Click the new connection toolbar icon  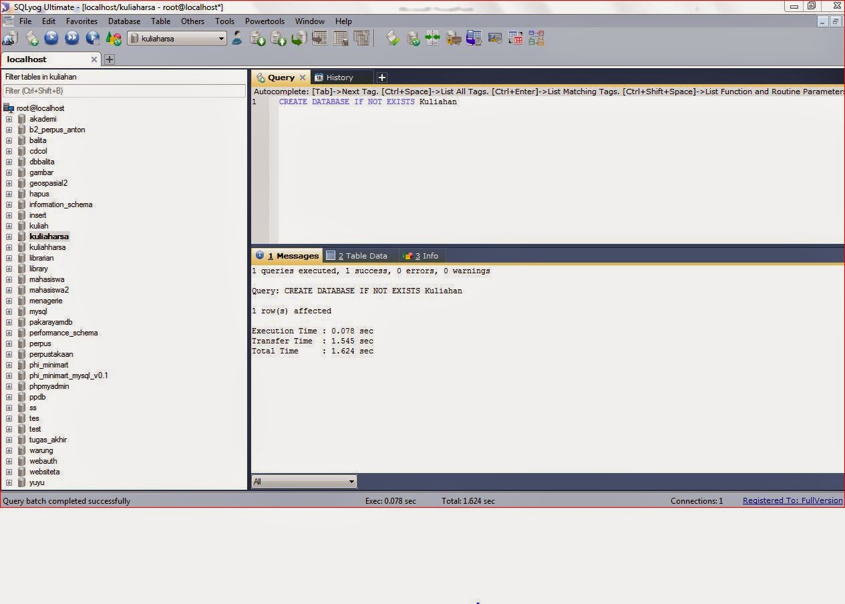(10, 39)
